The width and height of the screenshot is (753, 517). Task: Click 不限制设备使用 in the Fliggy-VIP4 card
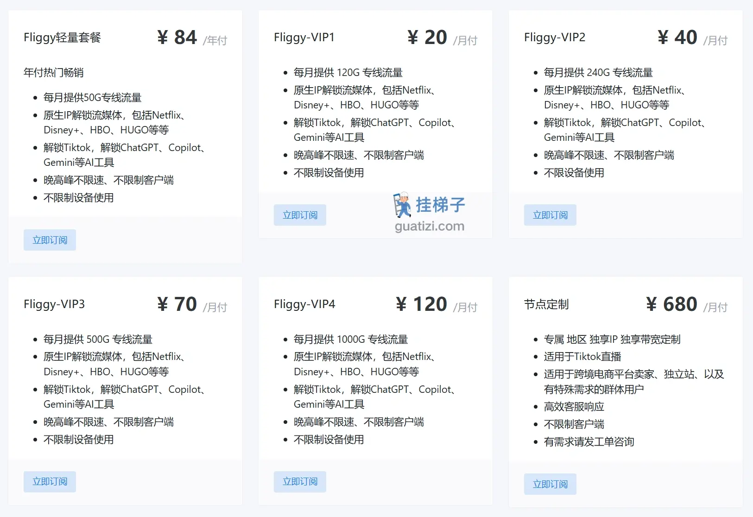(329, 440)
